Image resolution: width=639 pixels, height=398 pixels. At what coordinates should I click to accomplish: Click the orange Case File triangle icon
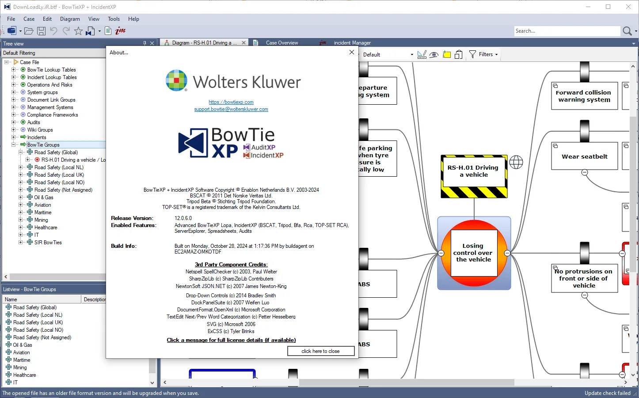16,62
